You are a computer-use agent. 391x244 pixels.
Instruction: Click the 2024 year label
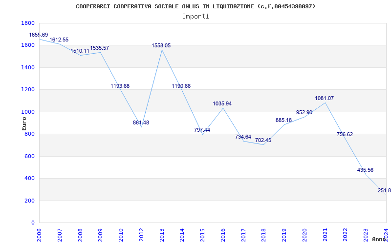pos(386,235)
